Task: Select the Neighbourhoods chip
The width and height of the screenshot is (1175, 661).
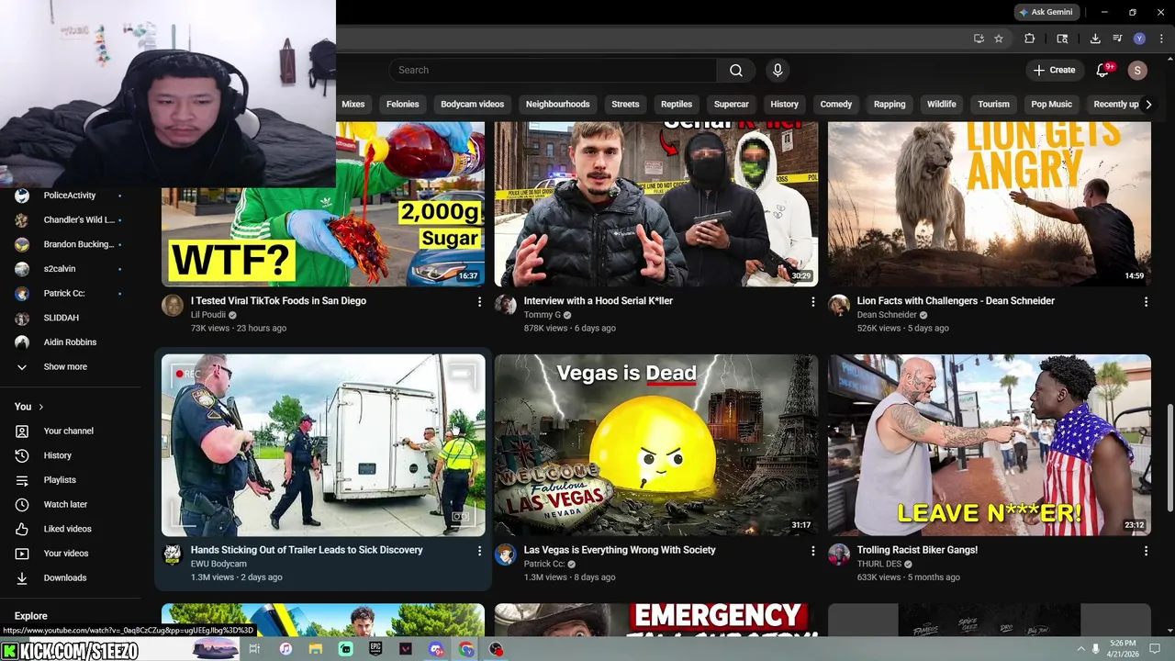Action: tap(557, 104)
